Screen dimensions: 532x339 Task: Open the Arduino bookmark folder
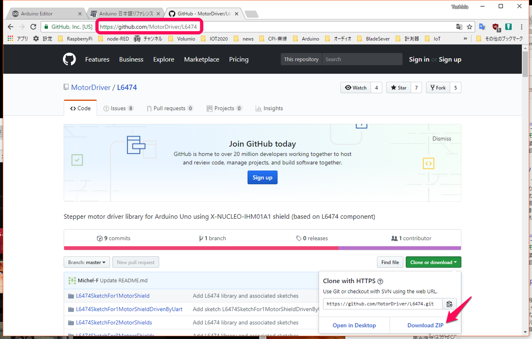[306, 39]
